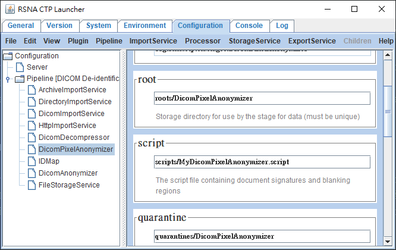396x250 pixels.
Task: Open the Pipeline menu
Action: (x=109, y=41)
